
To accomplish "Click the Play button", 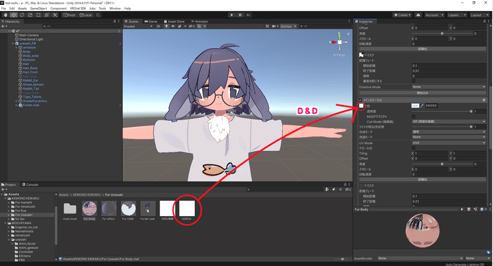I will point(232,15).
